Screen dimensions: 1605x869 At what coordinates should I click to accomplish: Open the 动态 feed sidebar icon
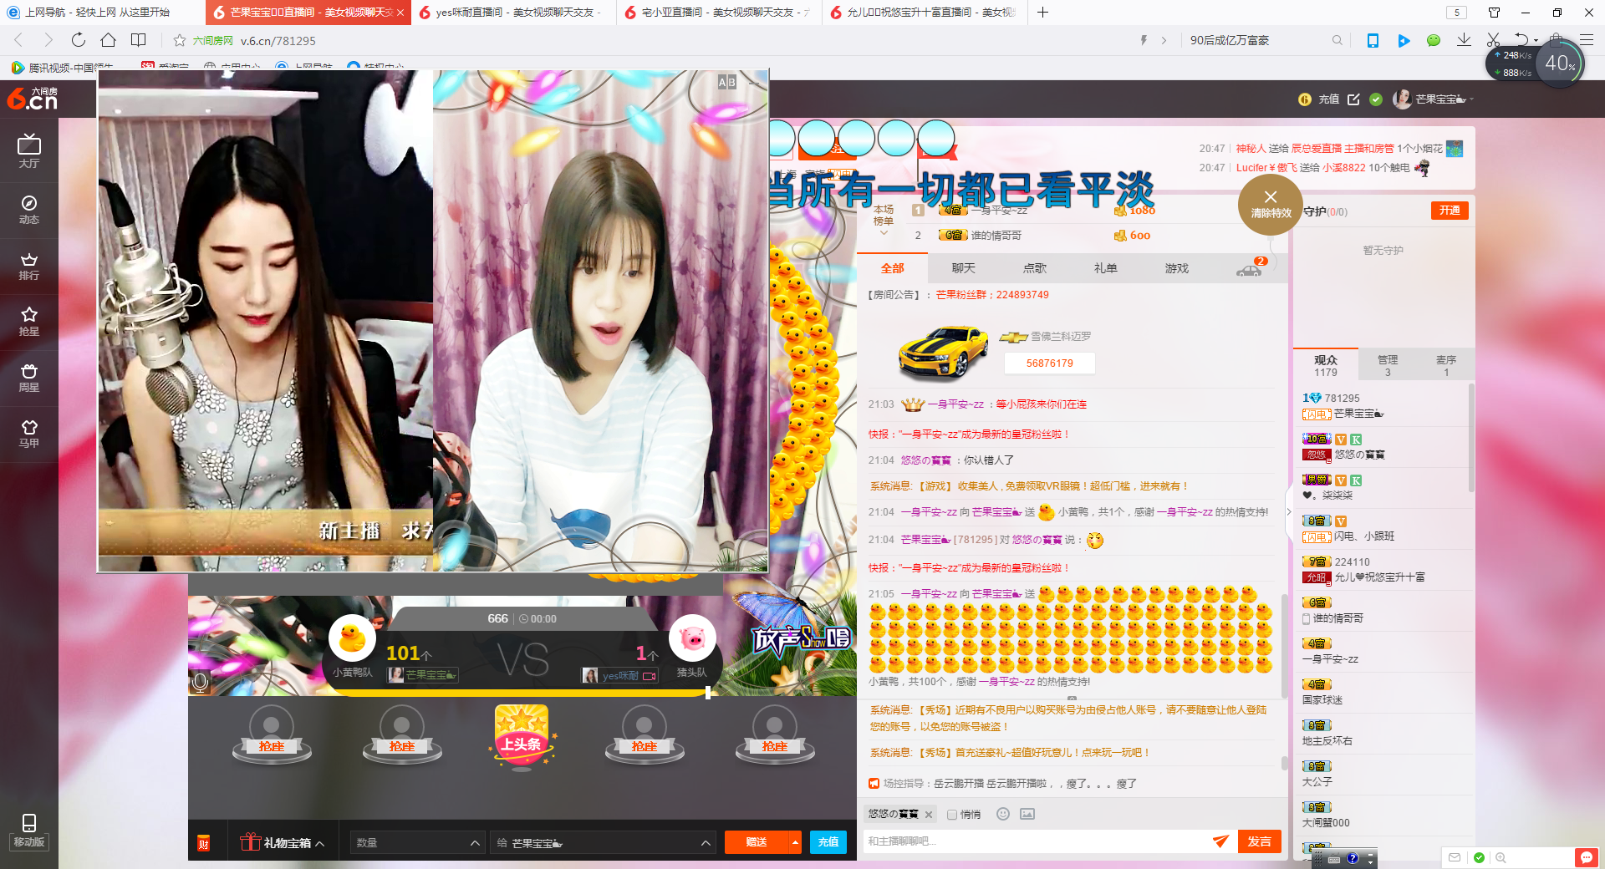29,210
